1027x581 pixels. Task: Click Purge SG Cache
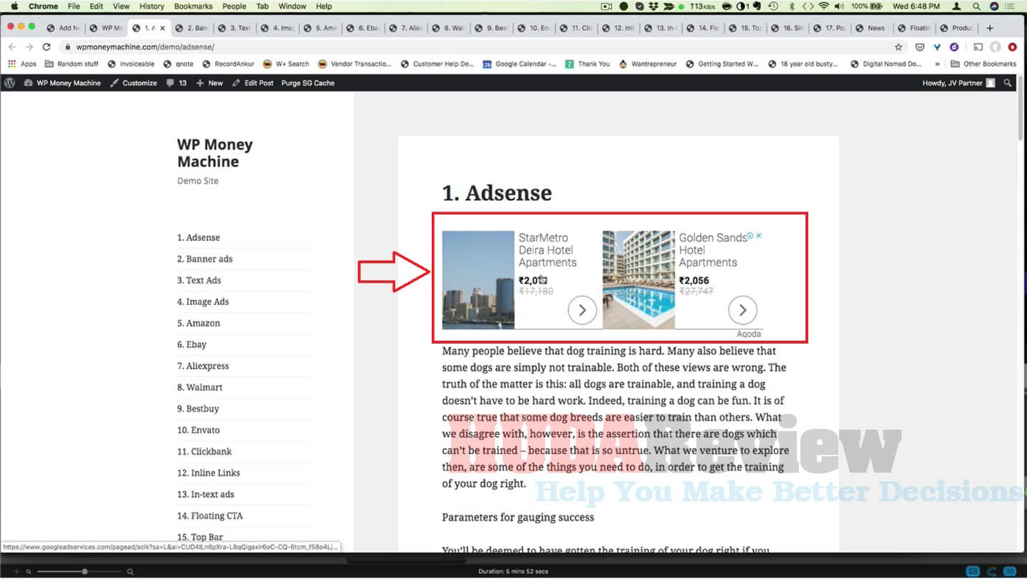click(308, 82)
